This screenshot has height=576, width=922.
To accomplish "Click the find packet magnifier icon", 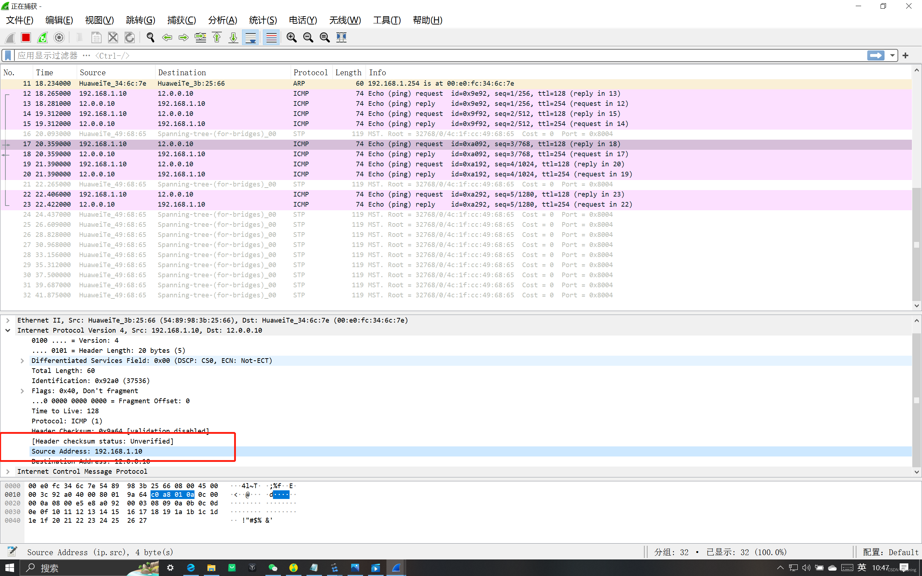I will [x=151, y=37].
